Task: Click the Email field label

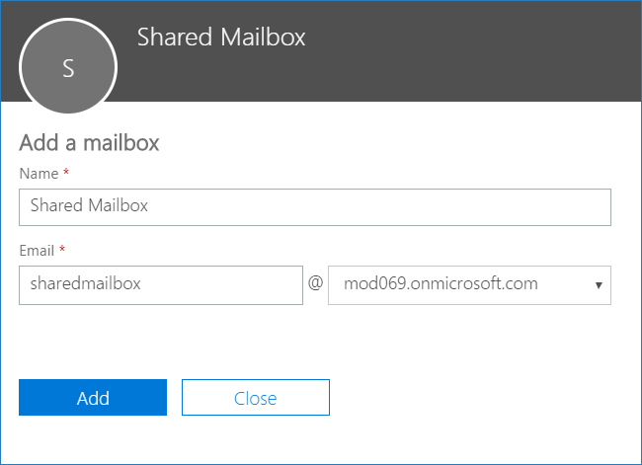Action: (37, 251)
